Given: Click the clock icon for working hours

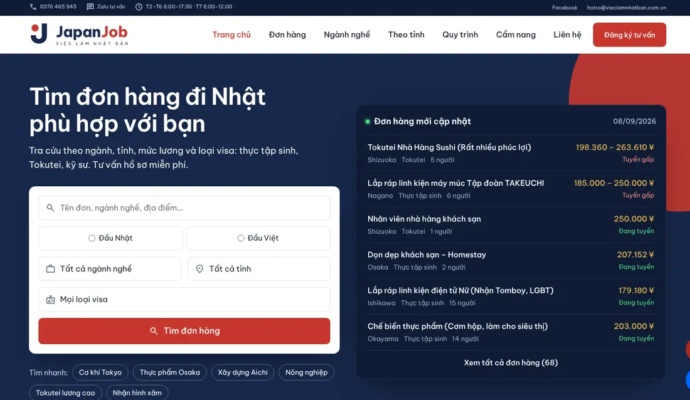Looking at the screenshot, I should coord(139,7).
